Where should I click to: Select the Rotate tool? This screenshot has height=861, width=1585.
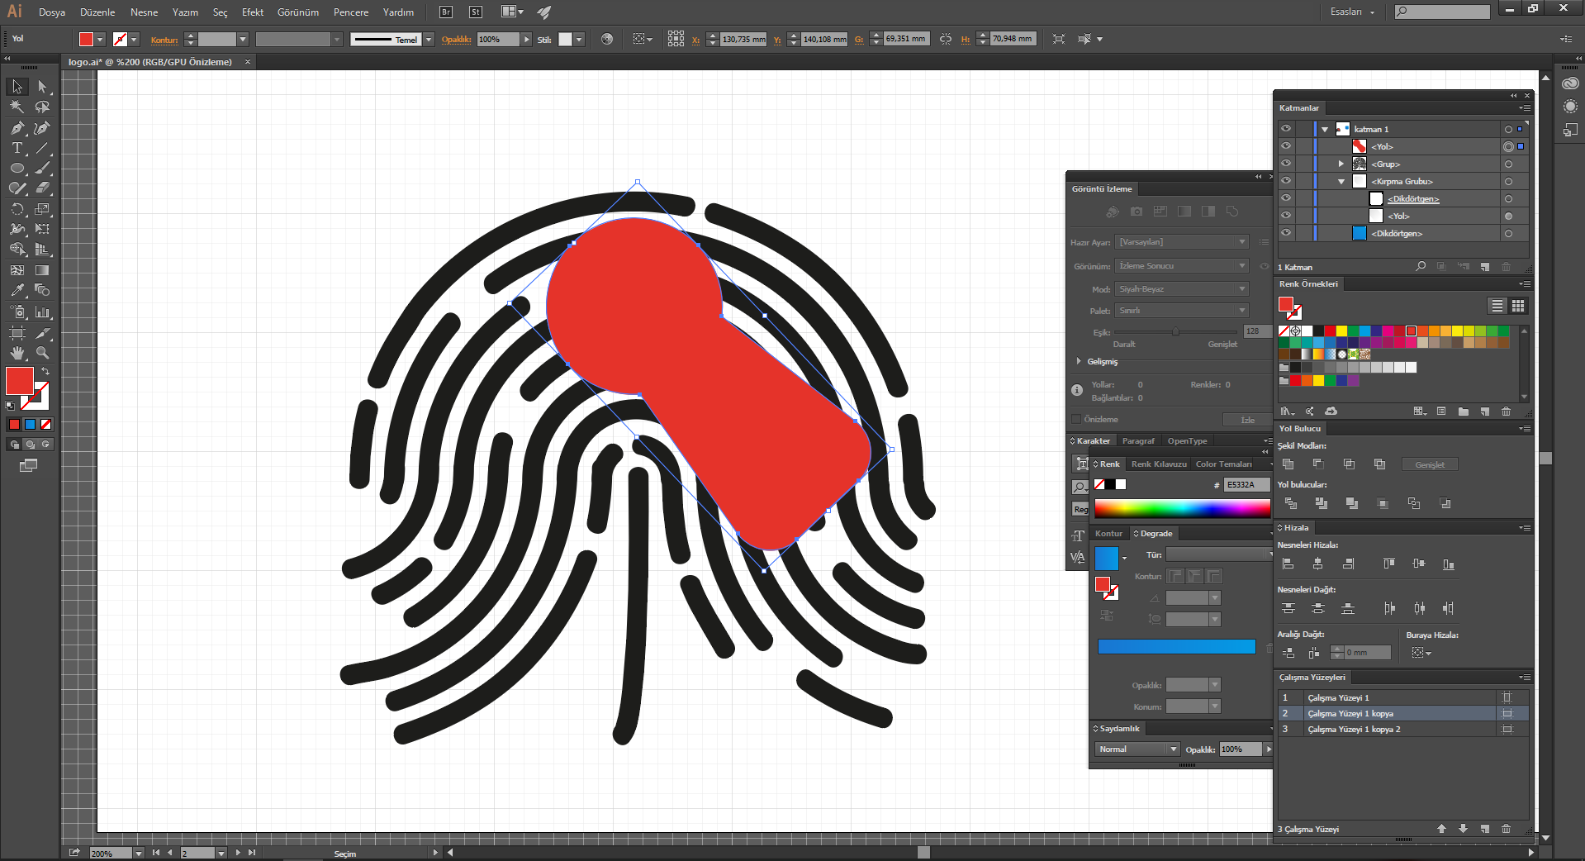click(x=17, y=209)
